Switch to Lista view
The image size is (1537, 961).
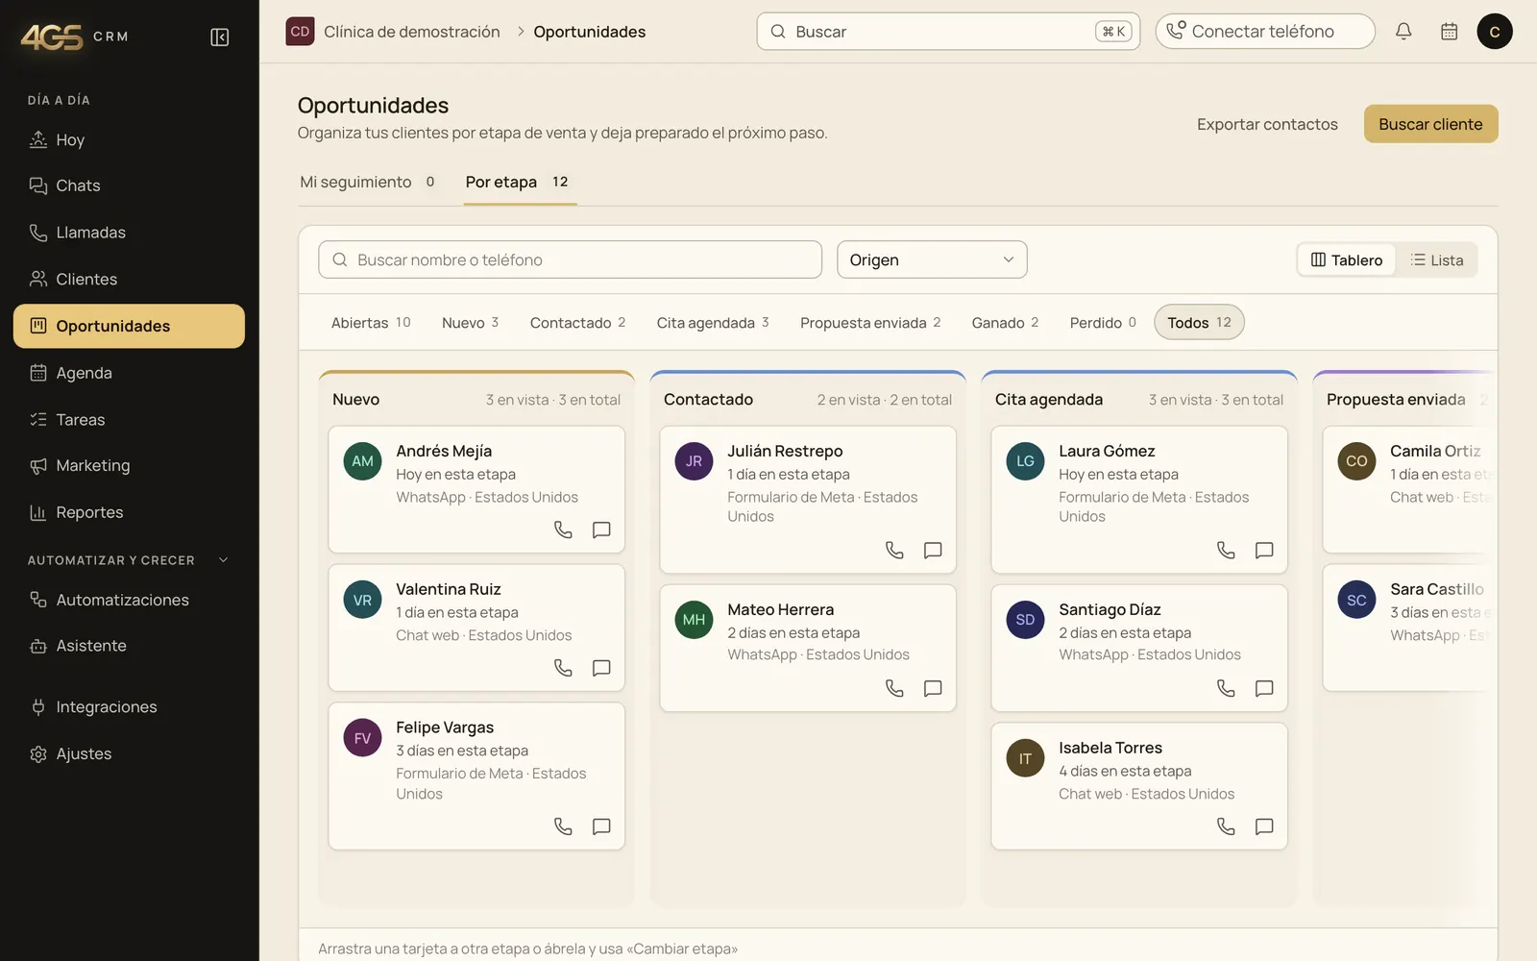(x=1437, y=260)
